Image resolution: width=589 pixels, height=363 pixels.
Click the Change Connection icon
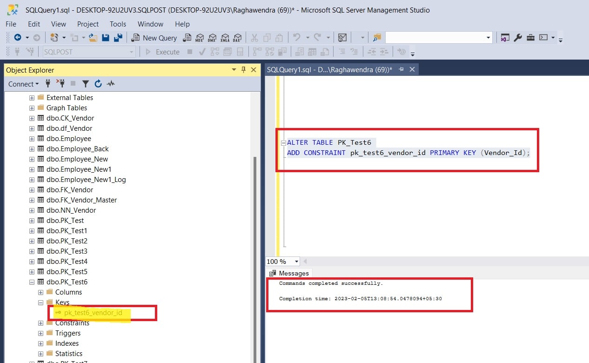click(x=30, y=52)
